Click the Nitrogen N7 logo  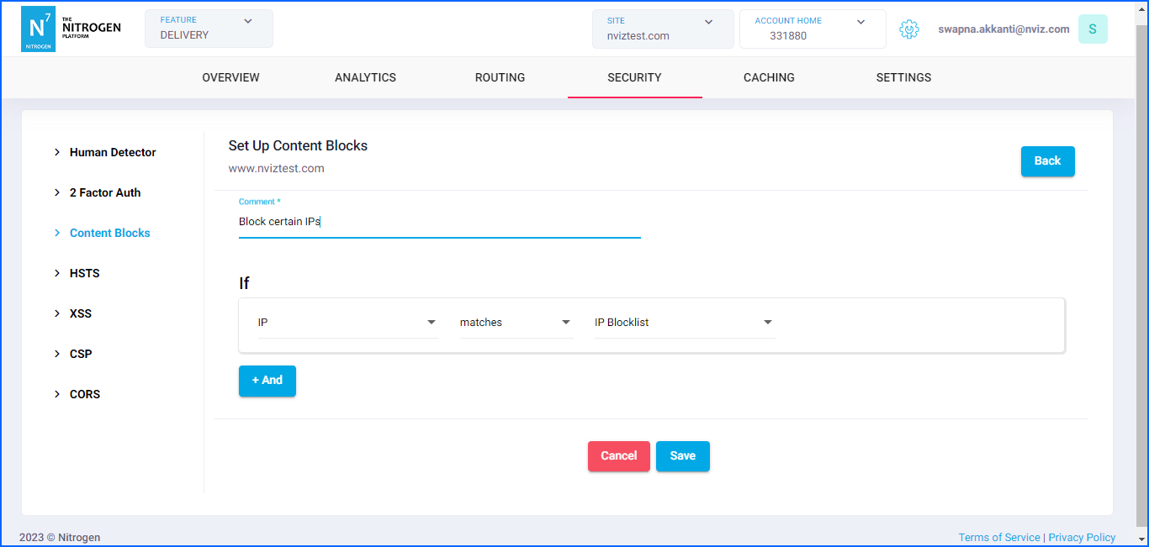click(x=38, y=29)
